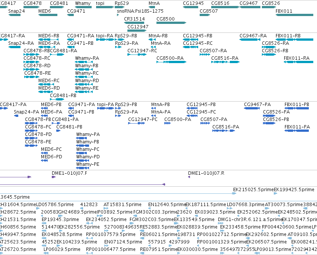Select the CG9467-PA protein label
This screenshot has width=317, height=255.
pos(257,105)
